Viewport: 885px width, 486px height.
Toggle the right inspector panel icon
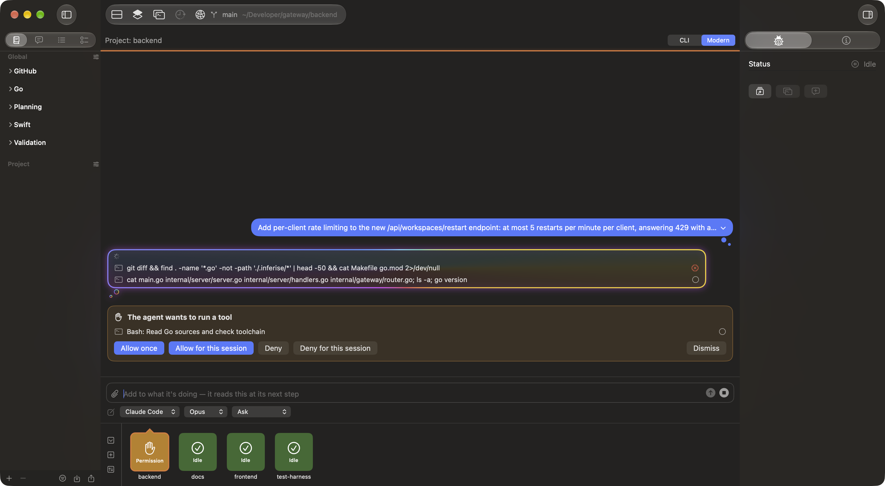(x=867, y=15)
